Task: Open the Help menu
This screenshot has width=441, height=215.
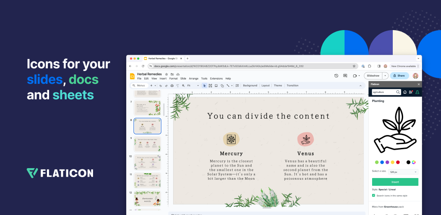Action: [x=228, y=79]
